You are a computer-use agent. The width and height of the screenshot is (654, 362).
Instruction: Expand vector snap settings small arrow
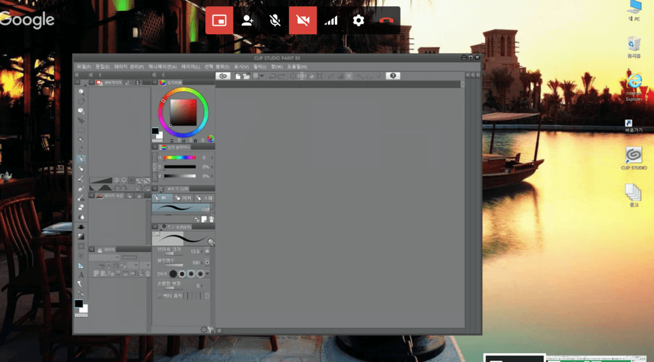(x=207, y=296)
